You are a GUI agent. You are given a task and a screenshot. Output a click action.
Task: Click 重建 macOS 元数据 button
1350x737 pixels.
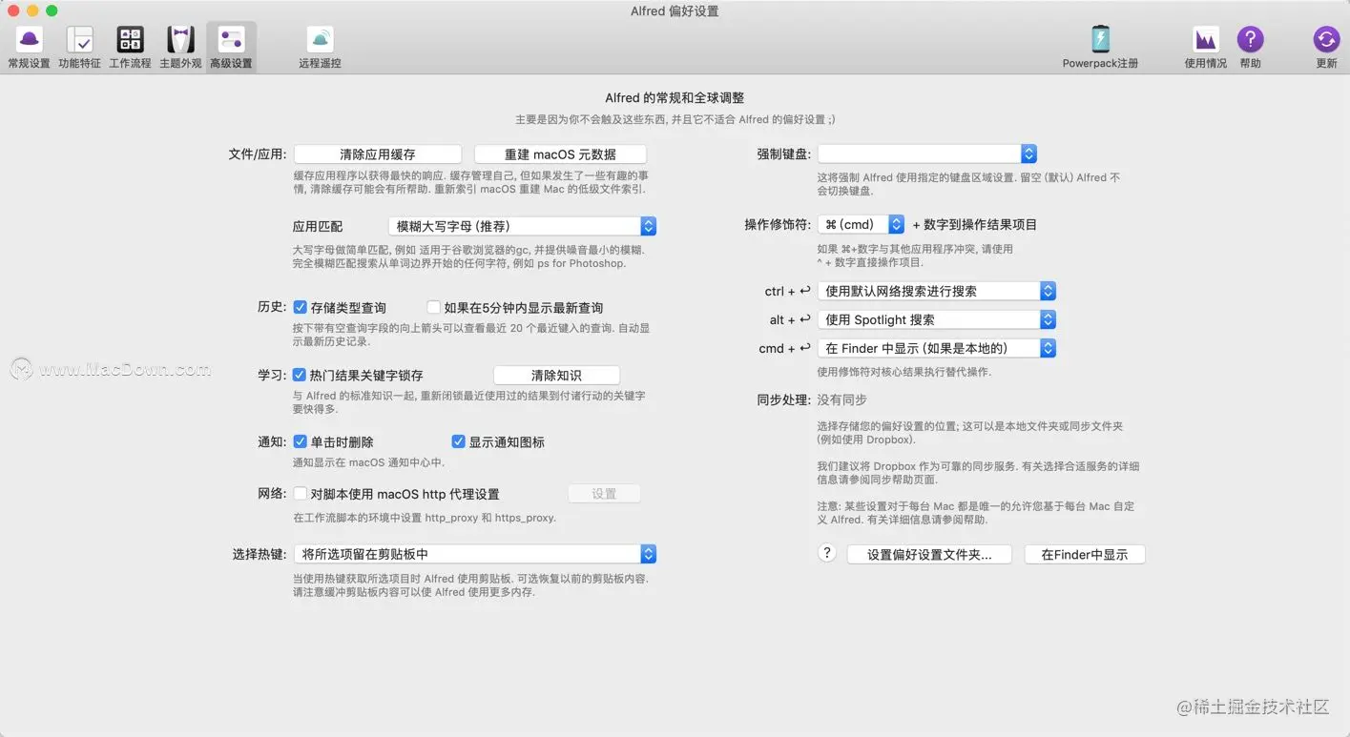(560, 154)
